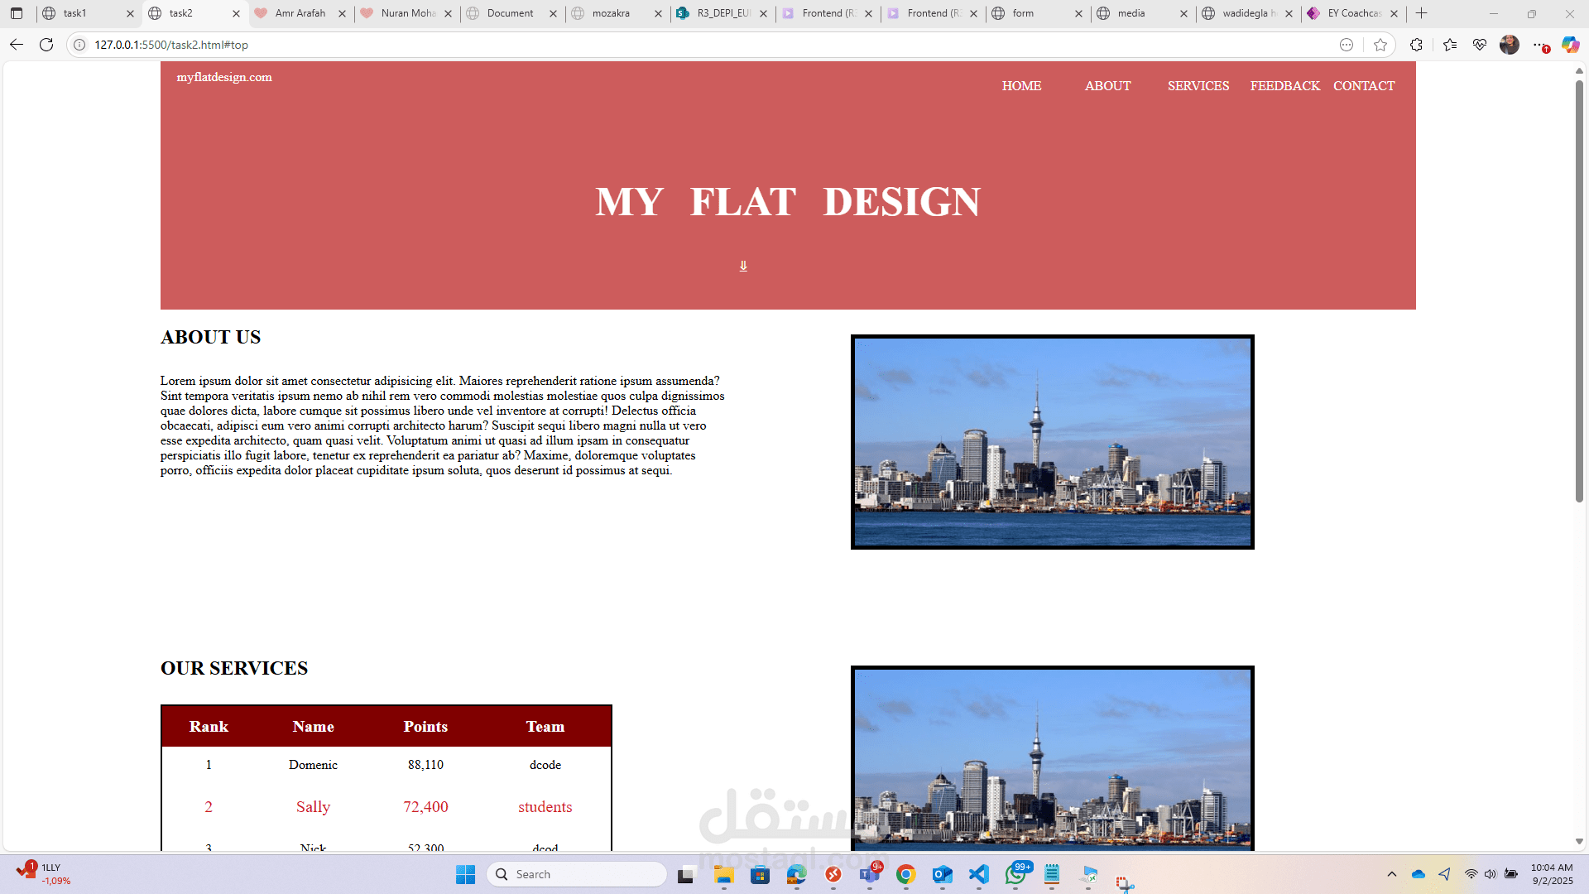This screenshot has width=1589, height=894.
Task: Open File Explorer from taskbar
Action: [x=724, y=874]
